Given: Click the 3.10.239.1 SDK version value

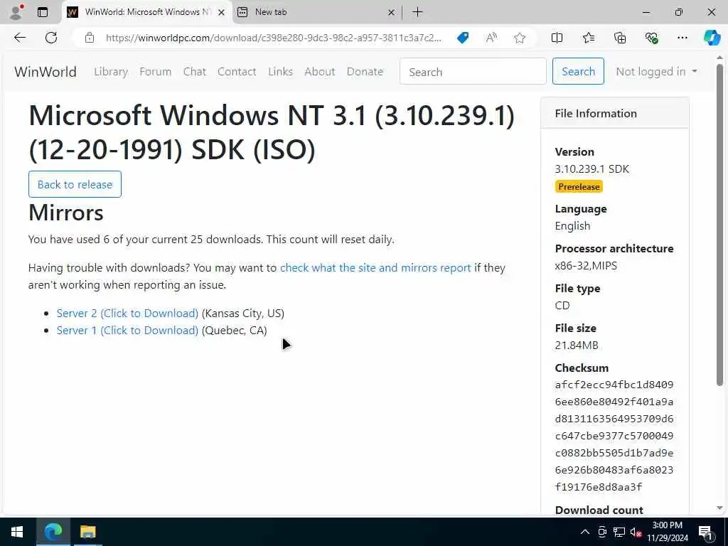Looking at the screenshot, I should 592,169.
